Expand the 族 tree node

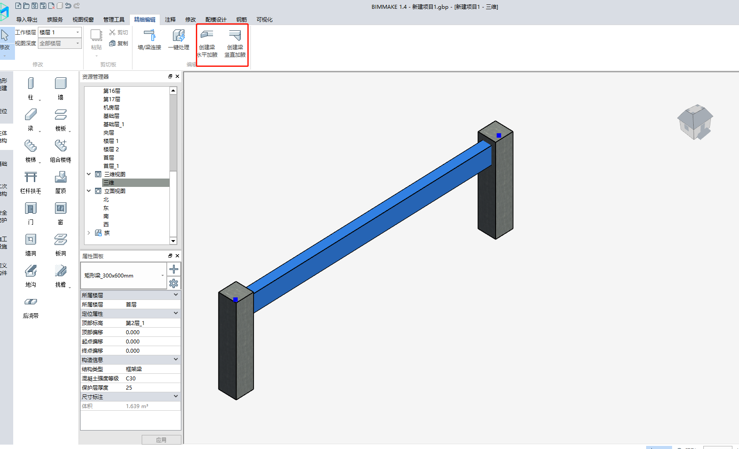(x=89, y=233)
